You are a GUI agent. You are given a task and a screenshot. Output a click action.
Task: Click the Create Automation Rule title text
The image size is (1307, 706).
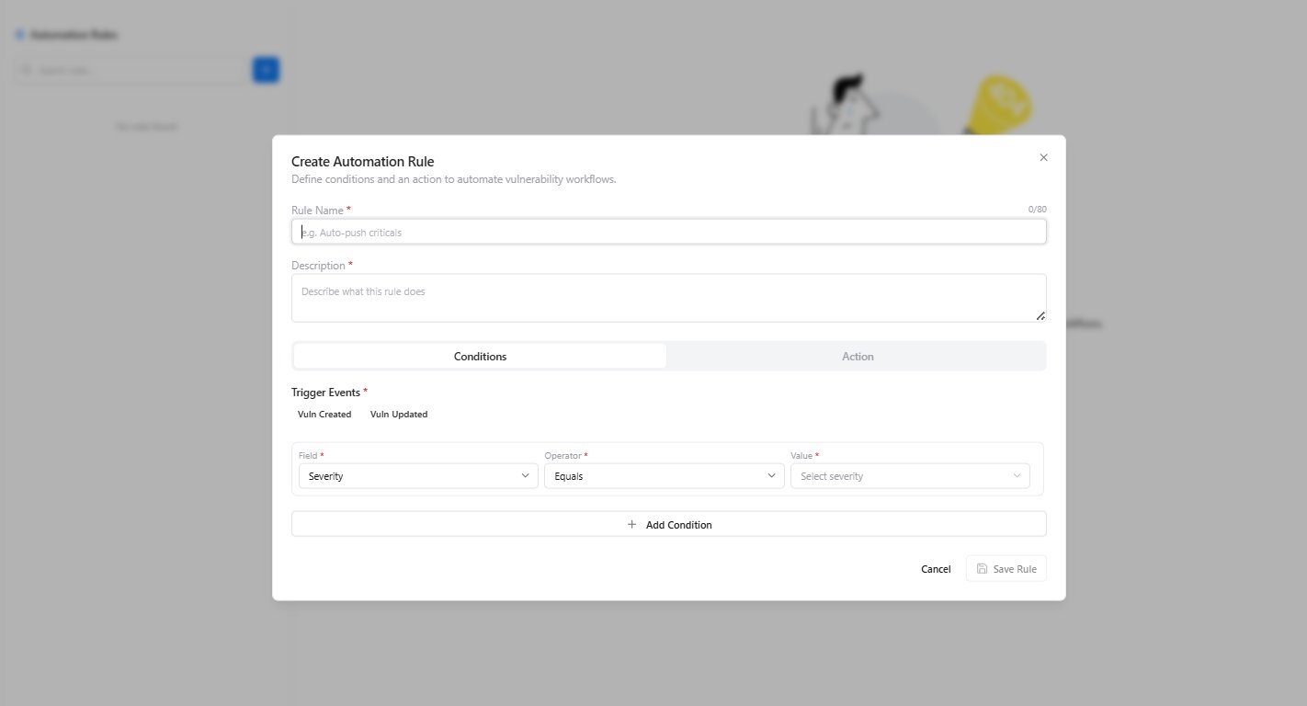(x=362, y=162)
